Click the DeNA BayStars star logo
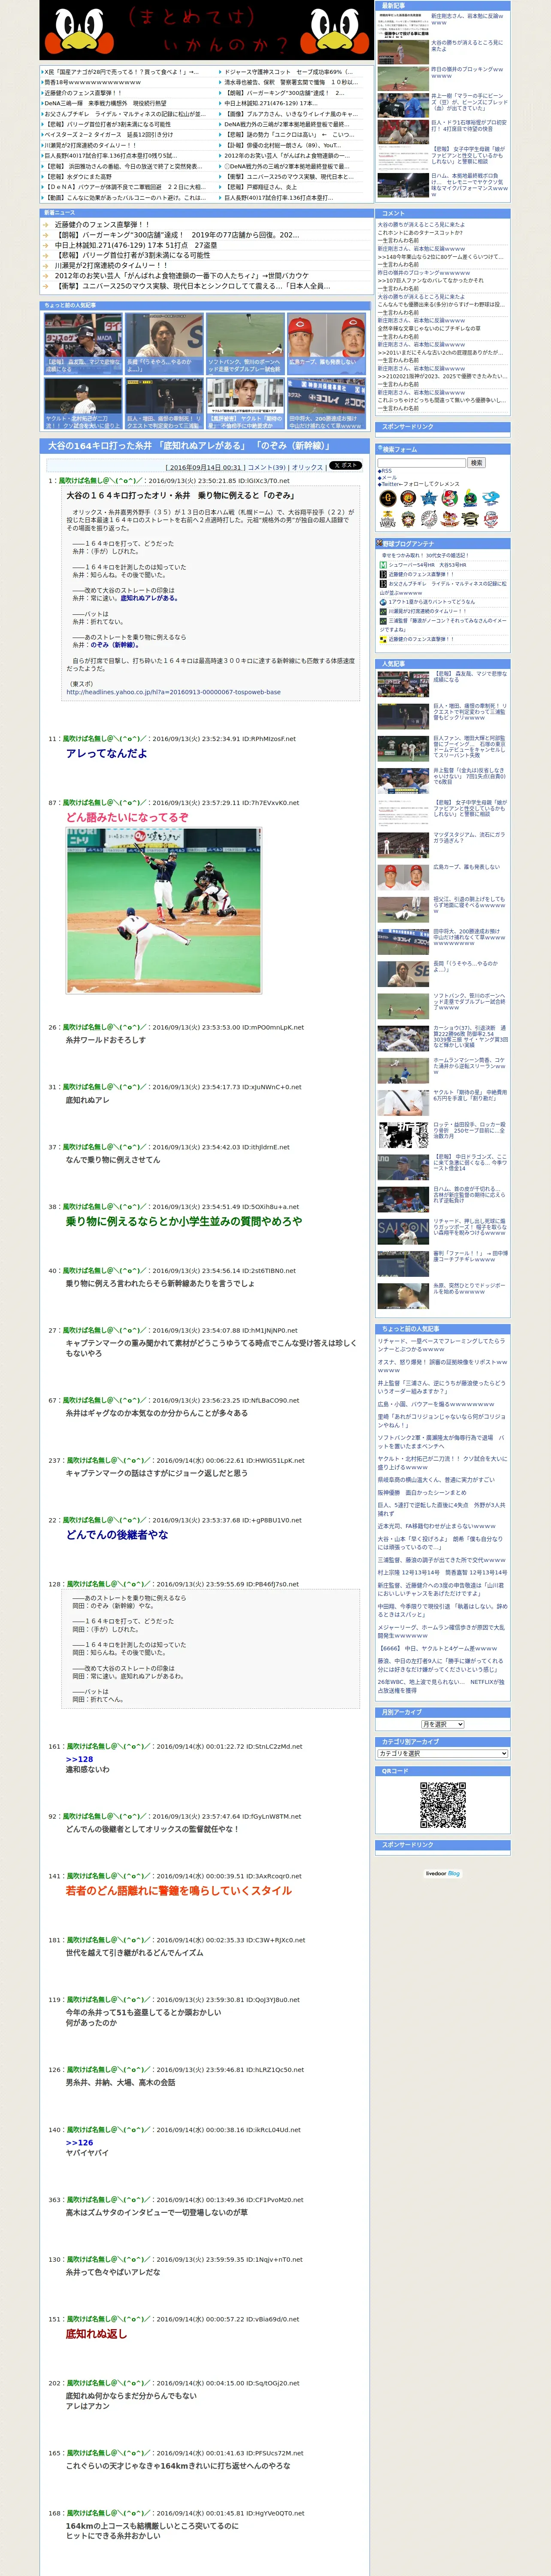 coord(429,498)
